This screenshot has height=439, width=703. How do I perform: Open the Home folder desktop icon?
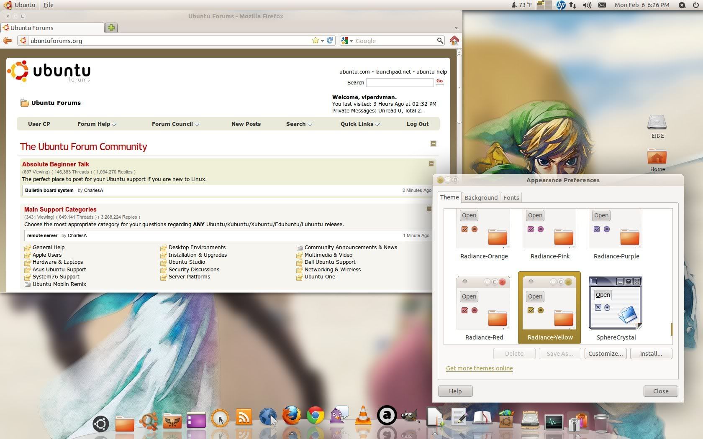tap(657, 159)
